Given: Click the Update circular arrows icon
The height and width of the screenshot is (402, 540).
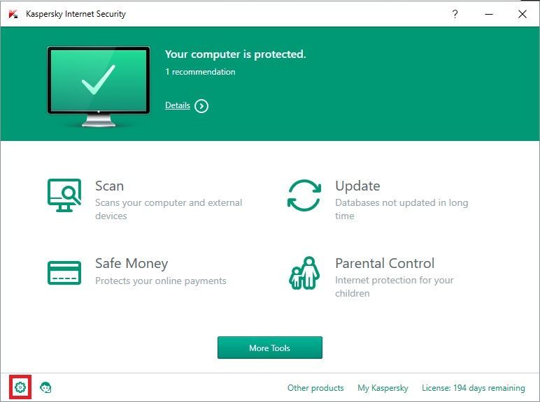Looking at the screenshot, I should [x=304, y=195].
